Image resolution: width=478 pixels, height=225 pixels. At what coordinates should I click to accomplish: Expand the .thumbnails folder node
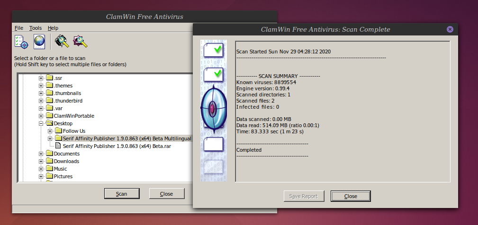pos(41,93)
